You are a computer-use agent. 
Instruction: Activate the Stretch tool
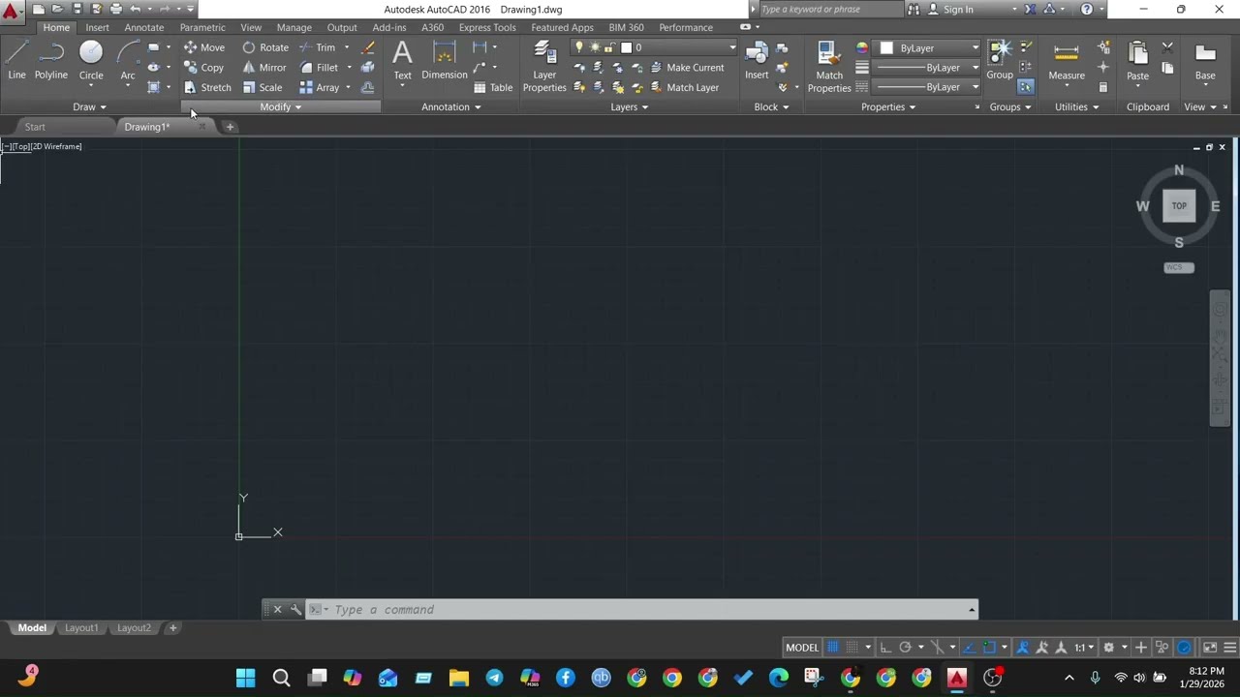tap(207, 87)
